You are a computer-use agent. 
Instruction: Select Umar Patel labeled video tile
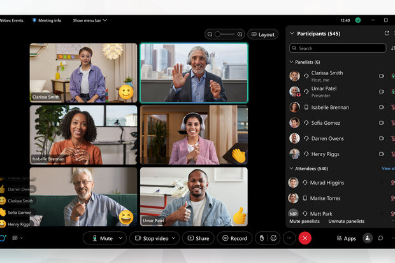click(x=194, y=197)
